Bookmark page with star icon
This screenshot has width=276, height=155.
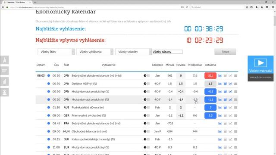pyautogui.click(x=247, y=7)
